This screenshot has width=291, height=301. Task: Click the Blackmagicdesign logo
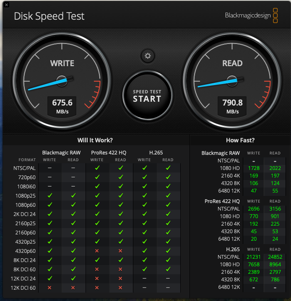point(251,15)
